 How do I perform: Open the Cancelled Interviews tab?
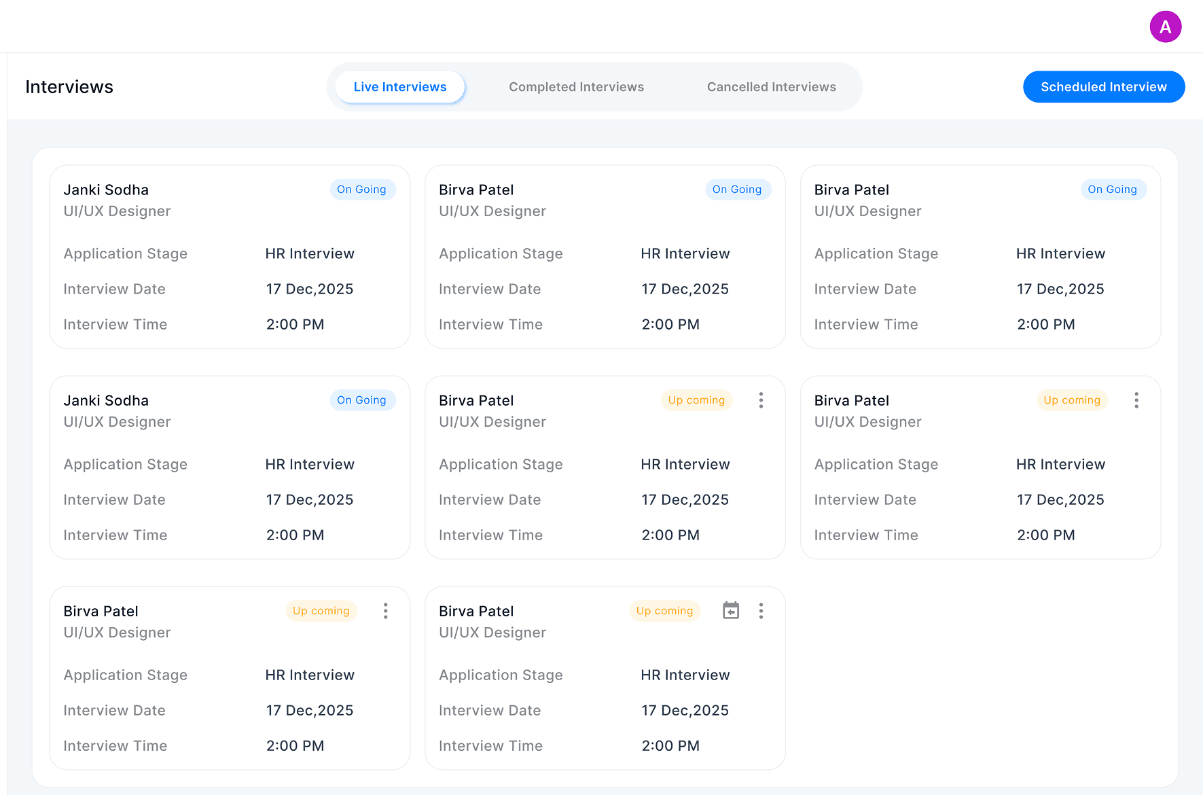click(772, 87)
